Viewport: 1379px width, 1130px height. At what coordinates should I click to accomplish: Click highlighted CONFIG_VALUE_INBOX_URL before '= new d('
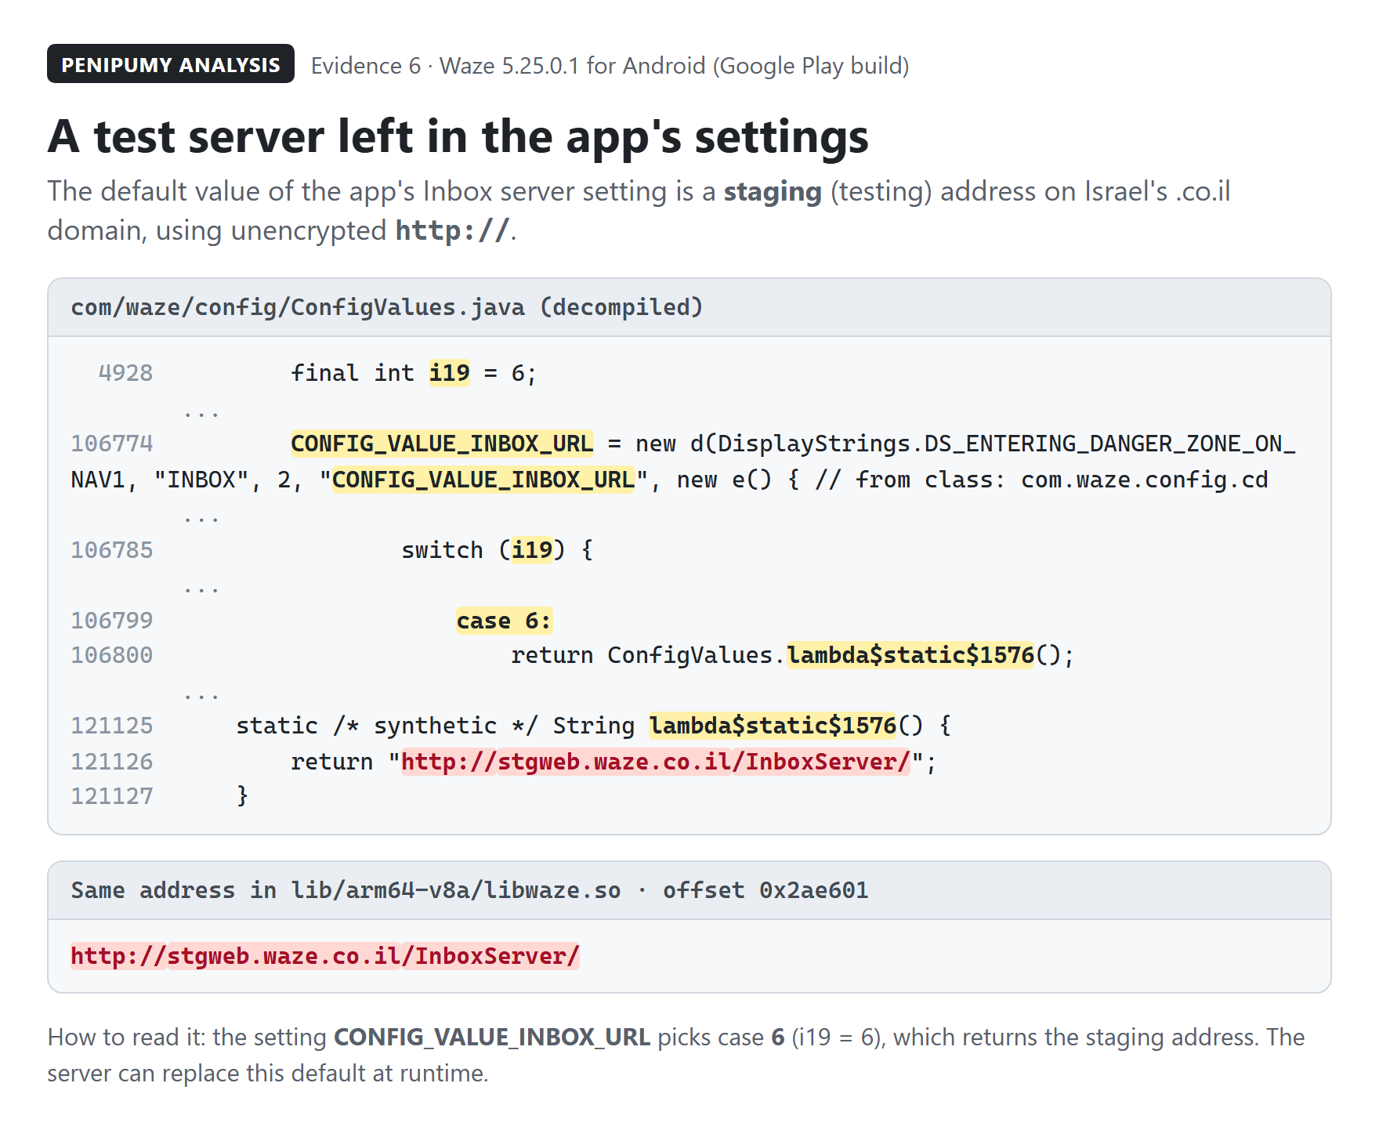[x=442, y=444]
